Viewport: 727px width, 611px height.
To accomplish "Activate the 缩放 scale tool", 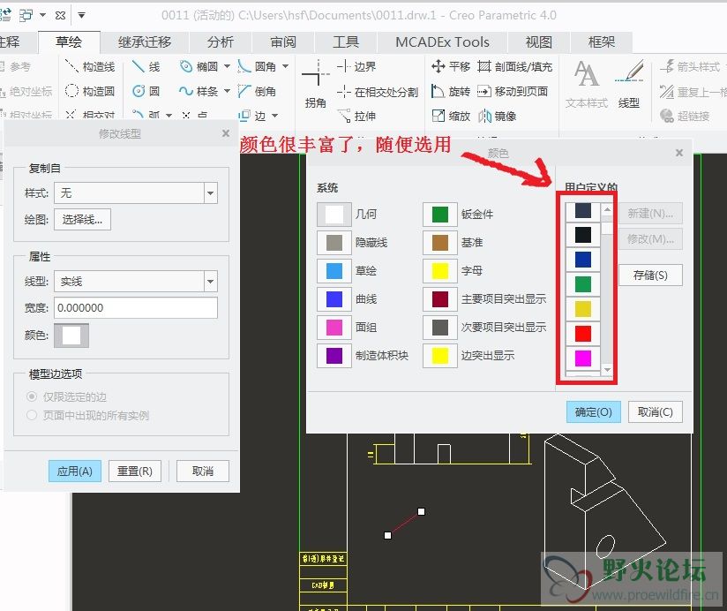I will tap(450, 116).
